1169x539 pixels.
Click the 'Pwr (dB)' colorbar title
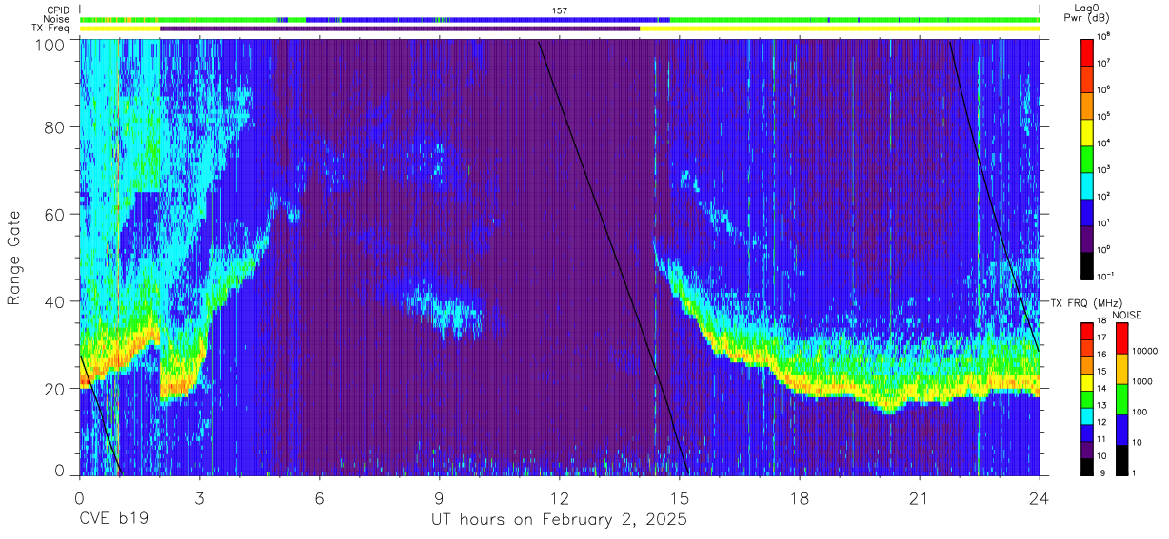(x=1087, y=19)
